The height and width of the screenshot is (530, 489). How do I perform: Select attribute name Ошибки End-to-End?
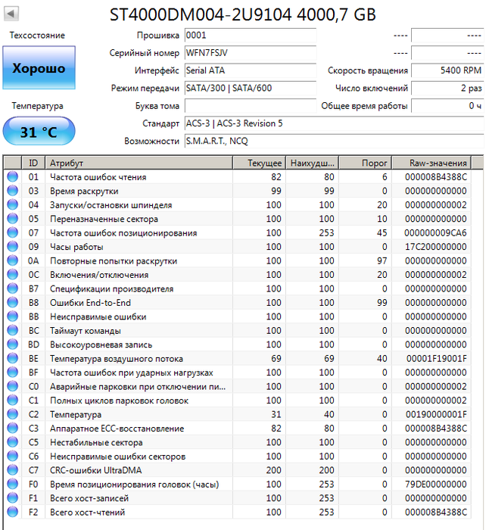pos(90,303)
